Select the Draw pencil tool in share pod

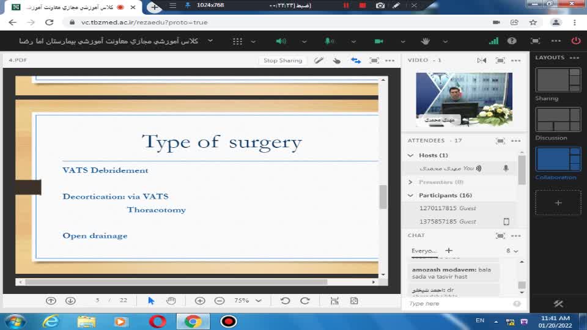click(x=319, y=61)
